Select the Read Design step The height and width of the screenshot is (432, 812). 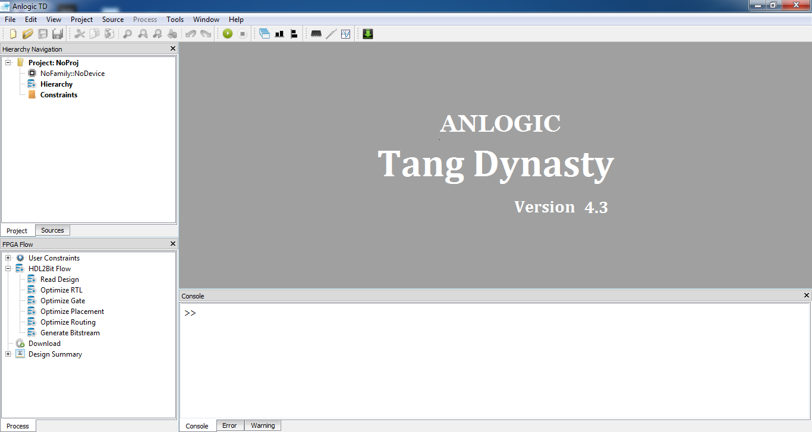tap(59, 279)
